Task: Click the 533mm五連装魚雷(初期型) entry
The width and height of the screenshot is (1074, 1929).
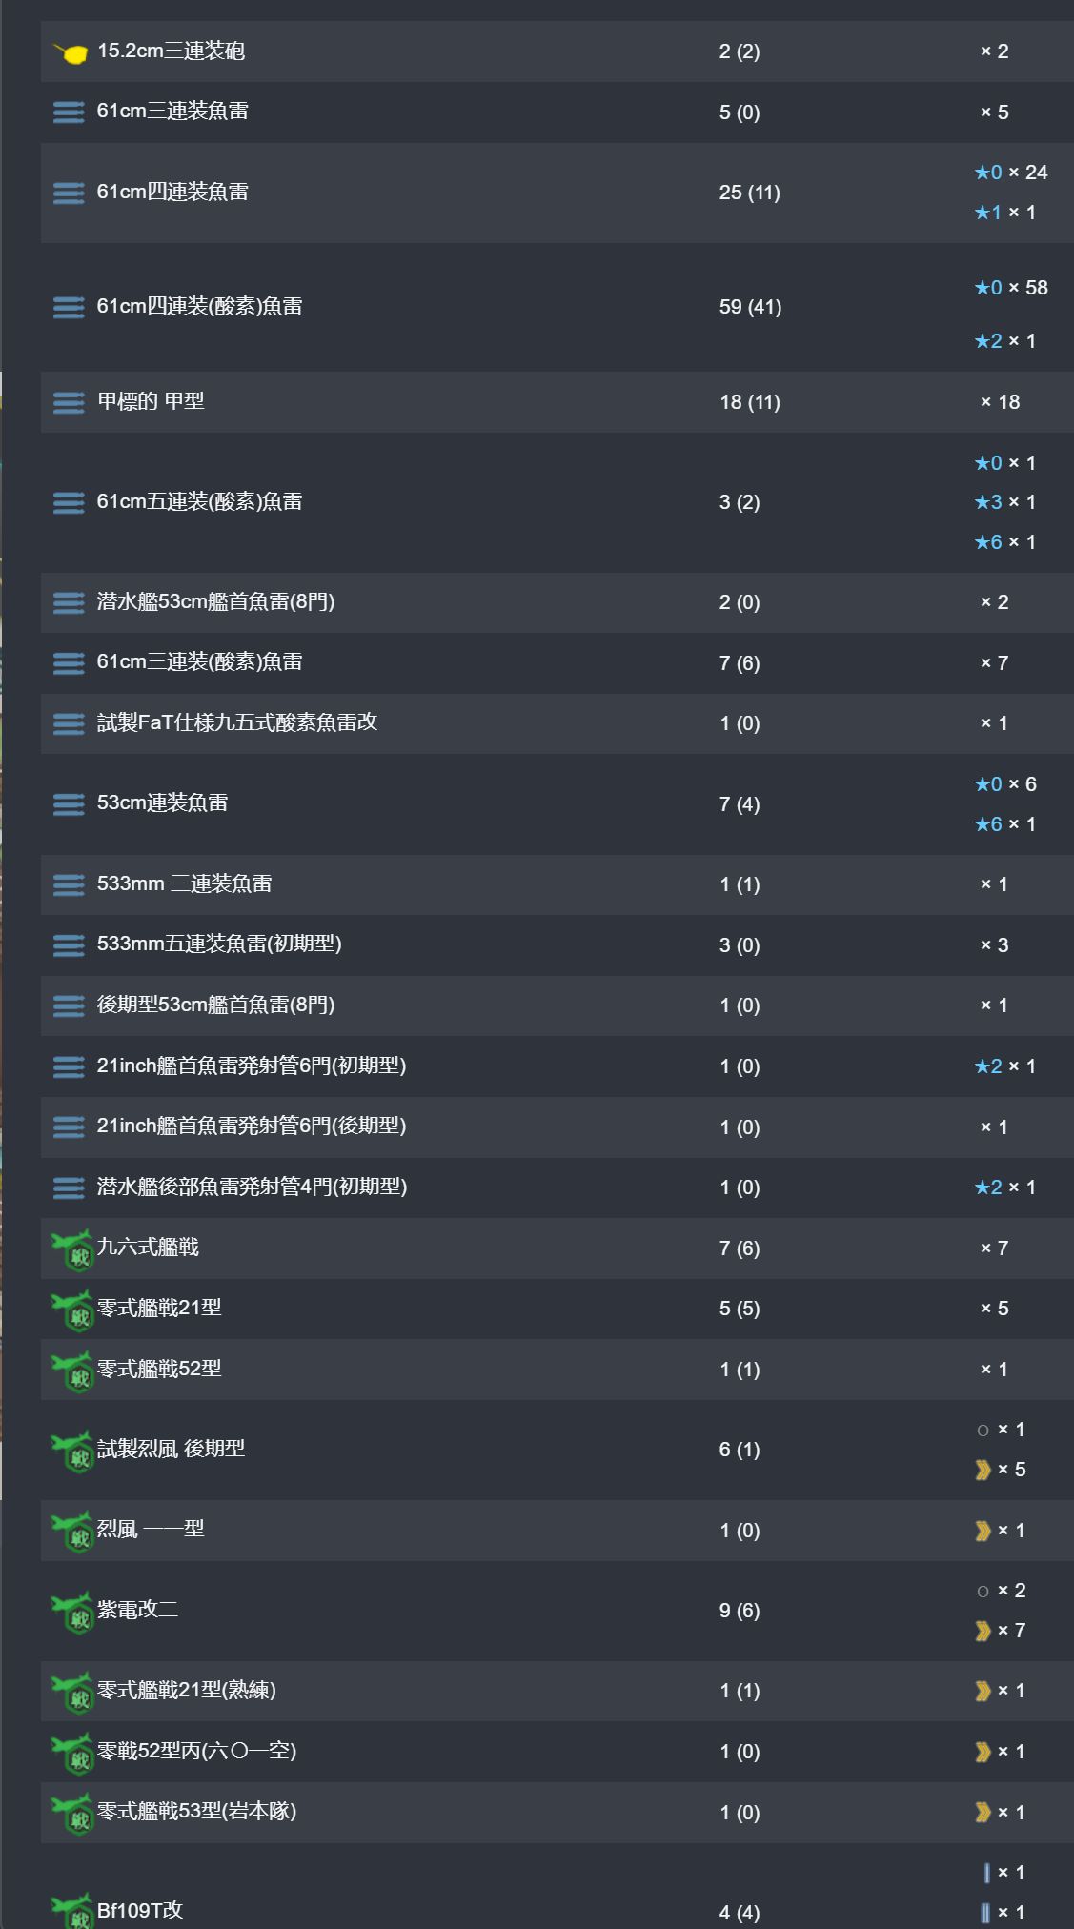Action: point(219,944)
